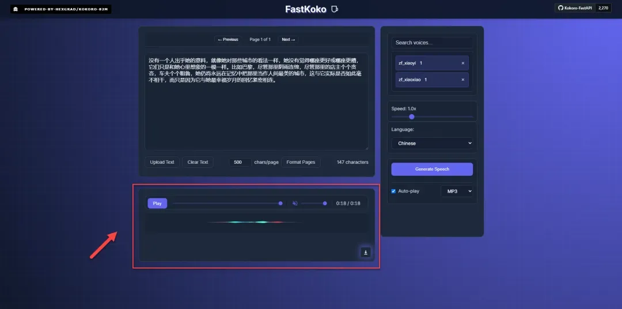Screen dimensions: 622x309
Task: Click the volume slider handle
Action: pos(325,204)
